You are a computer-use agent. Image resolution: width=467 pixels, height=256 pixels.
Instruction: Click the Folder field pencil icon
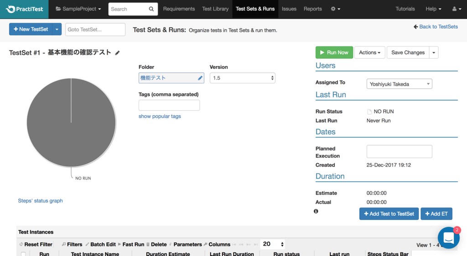(200, 78)
